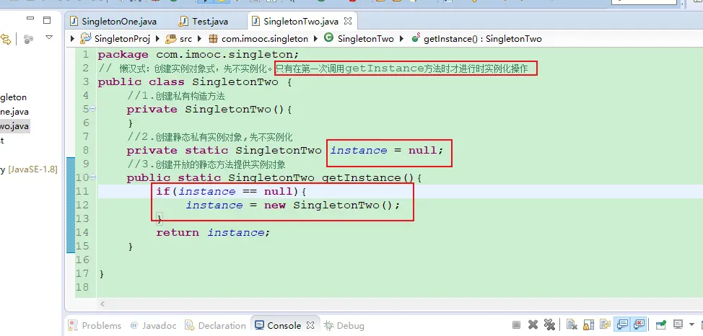This screenshot has width=703, height=336.
Task: Toggle Scroll Lock in the console toolbar
Action: (x=588, y=325)
